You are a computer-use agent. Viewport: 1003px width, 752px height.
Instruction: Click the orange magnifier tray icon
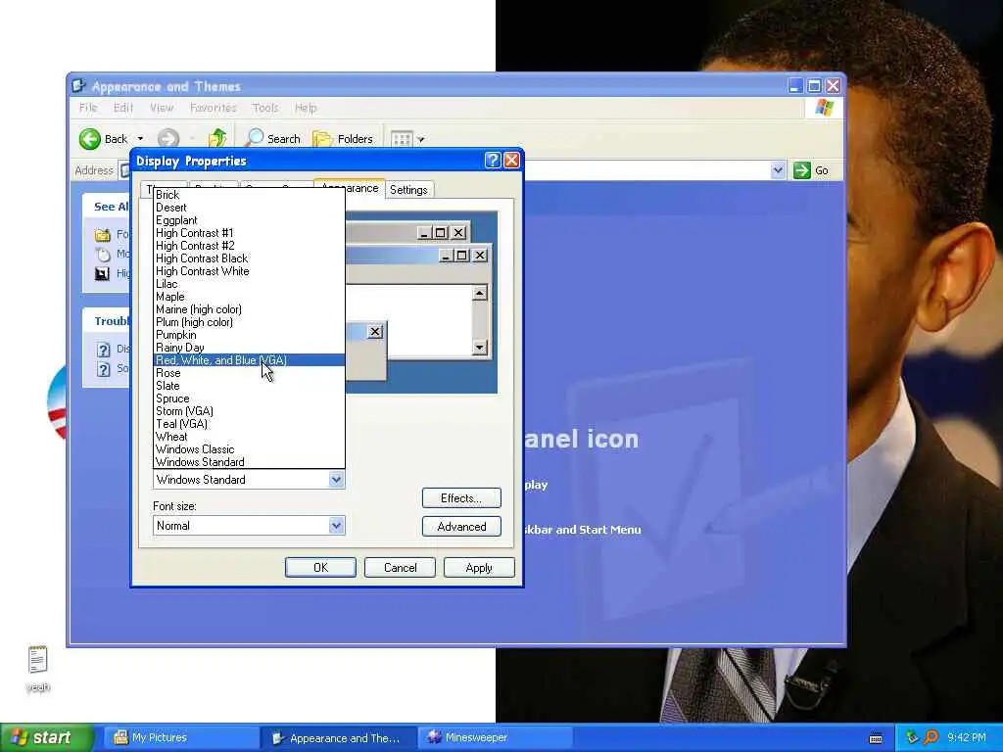931,737
